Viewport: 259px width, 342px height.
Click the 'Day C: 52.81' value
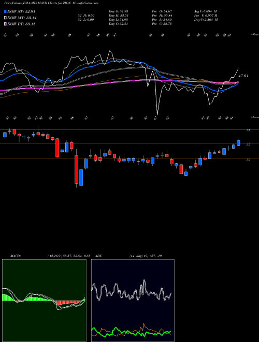click(118, 24)
